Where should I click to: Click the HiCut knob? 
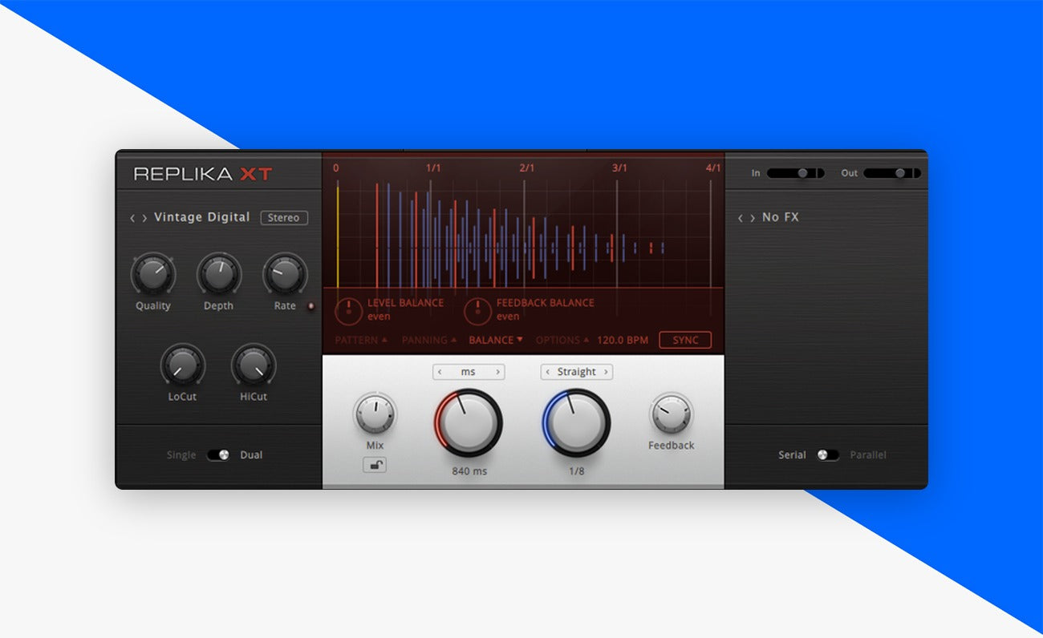pyautogui.click(x=253, y=365)
